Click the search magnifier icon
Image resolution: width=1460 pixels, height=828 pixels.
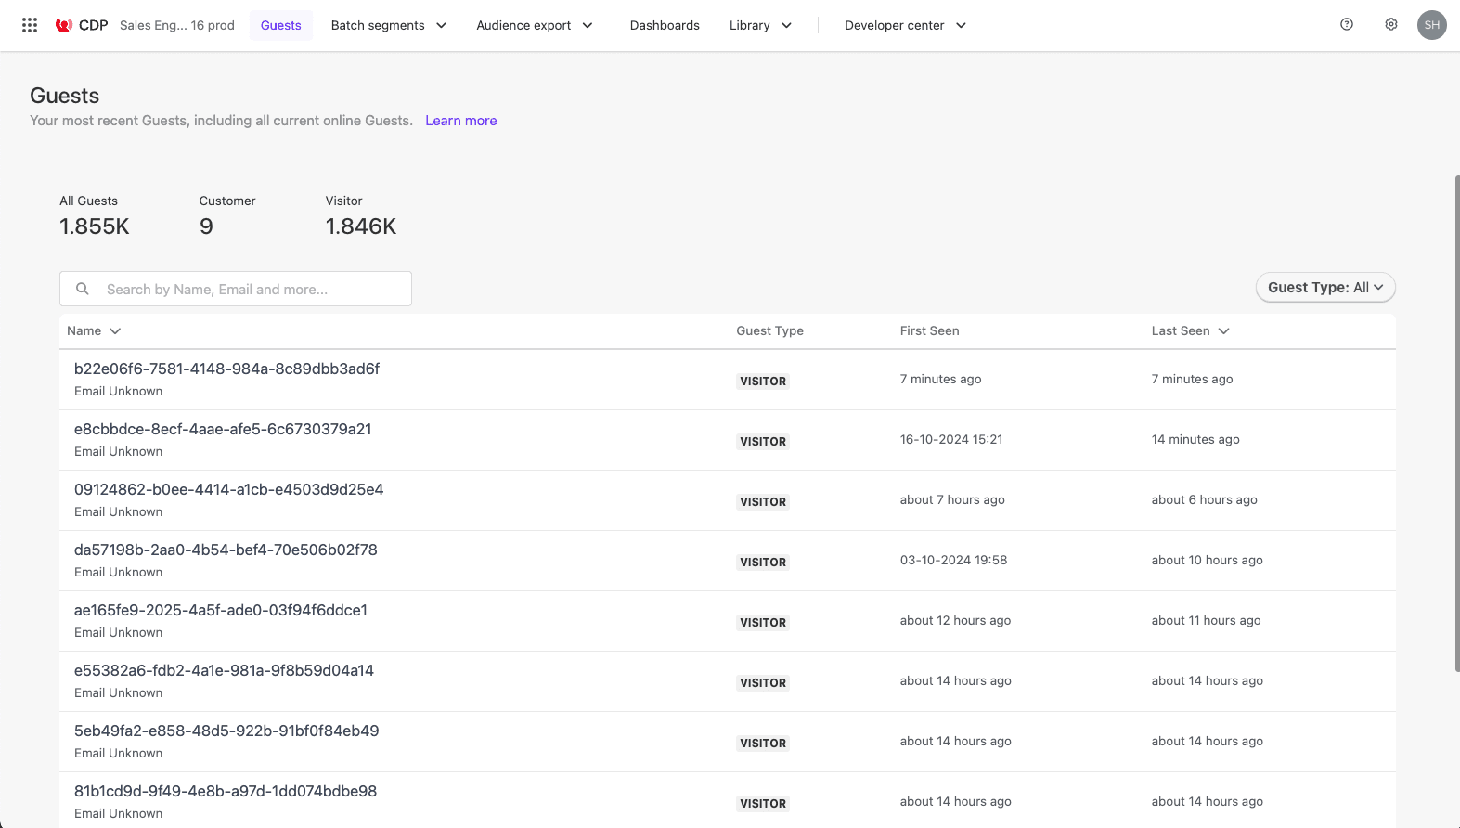(x=83, y=289)
